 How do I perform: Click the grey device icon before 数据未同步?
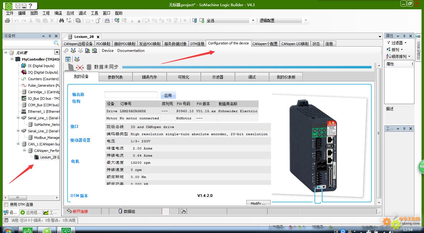point(89,67)
